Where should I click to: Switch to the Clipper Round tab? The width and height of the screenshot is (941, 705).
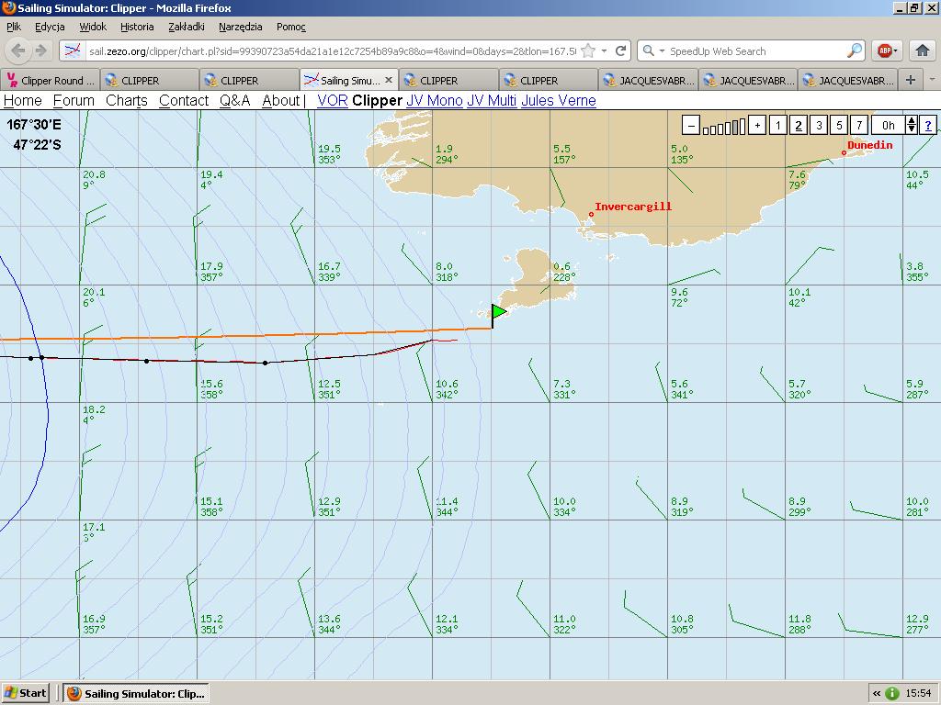click(x=51, y=81)
